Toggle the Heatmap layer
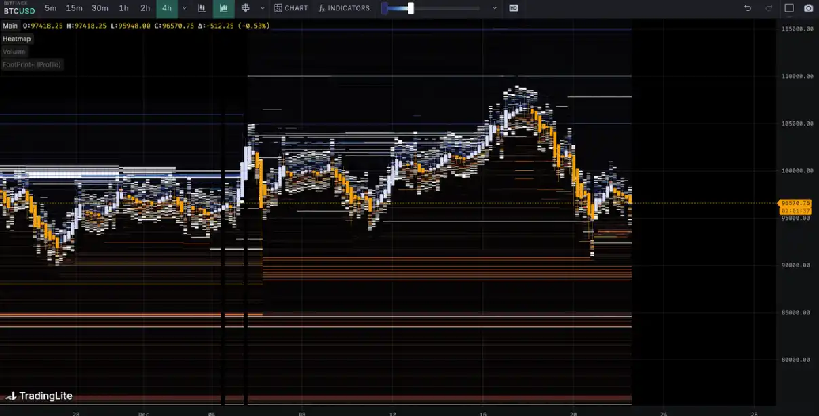Viewport: 819px width, 416px height. tap(16, 39)
